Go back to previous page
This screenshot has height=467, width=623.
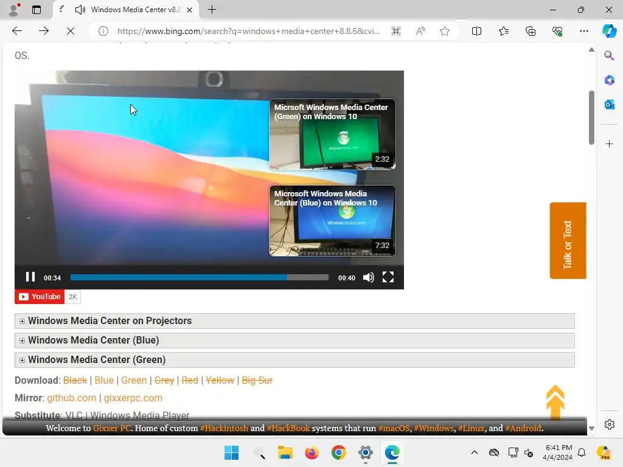point(17,31)
